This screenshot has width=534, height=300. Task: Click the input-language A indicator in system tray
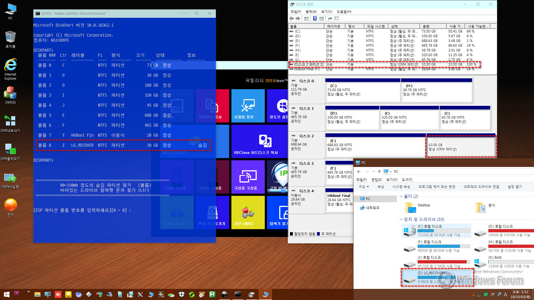pyautogui.click(x=505, y=294)
